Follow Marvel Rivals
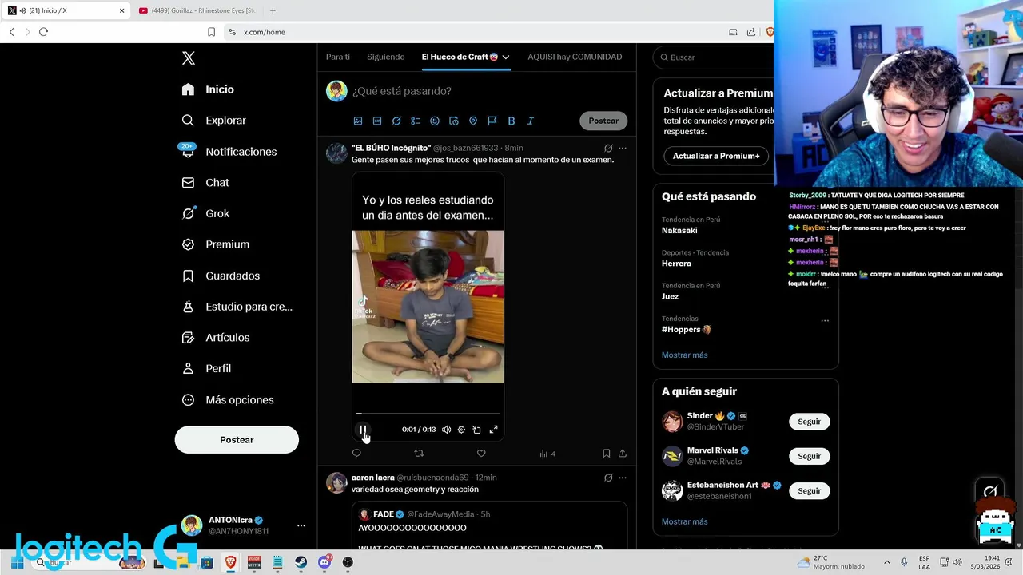 click(809, 456)
